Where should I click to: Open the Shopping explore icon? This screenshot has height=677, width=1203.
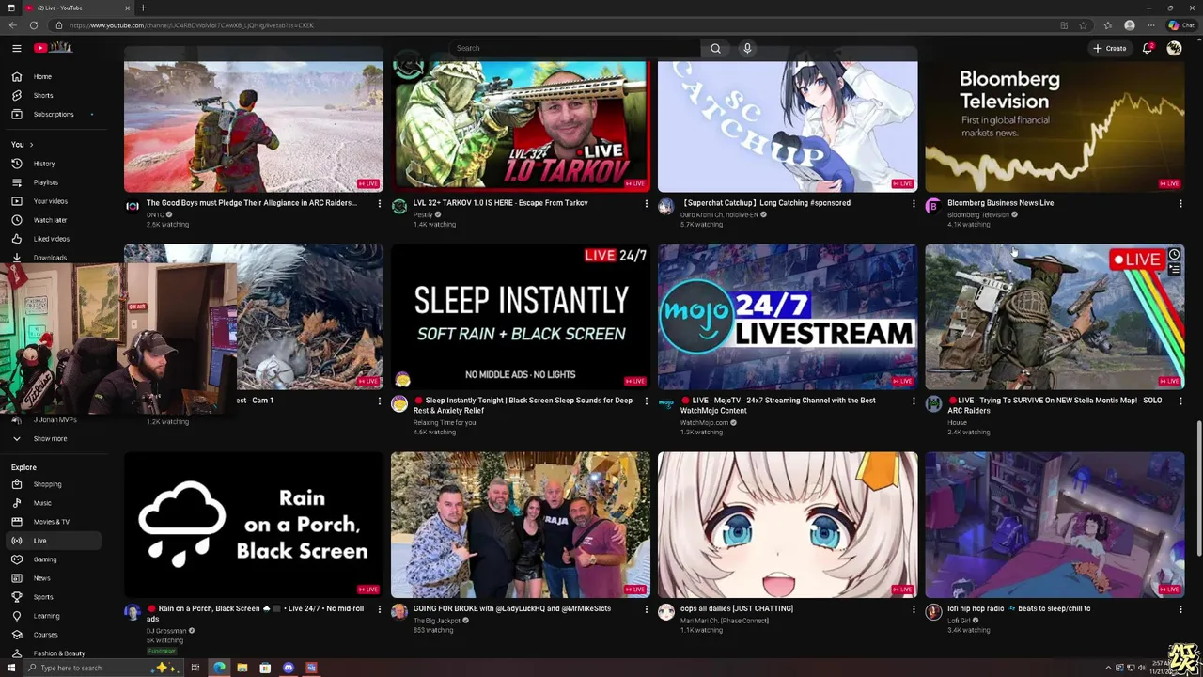16,484
